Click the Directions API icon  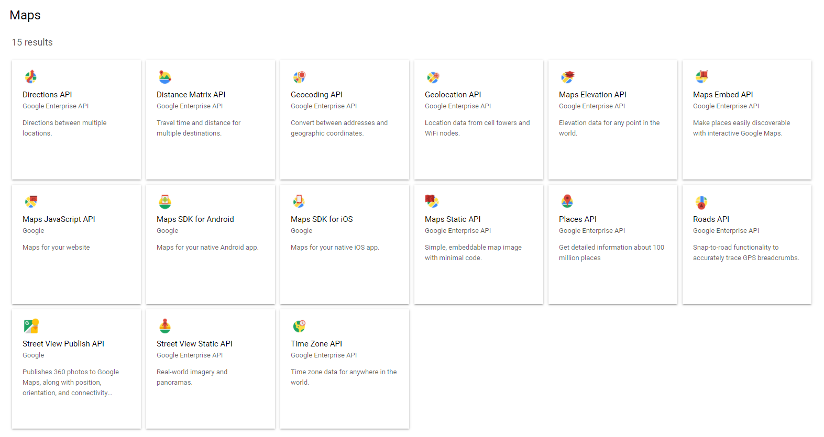tap(31, 77)
